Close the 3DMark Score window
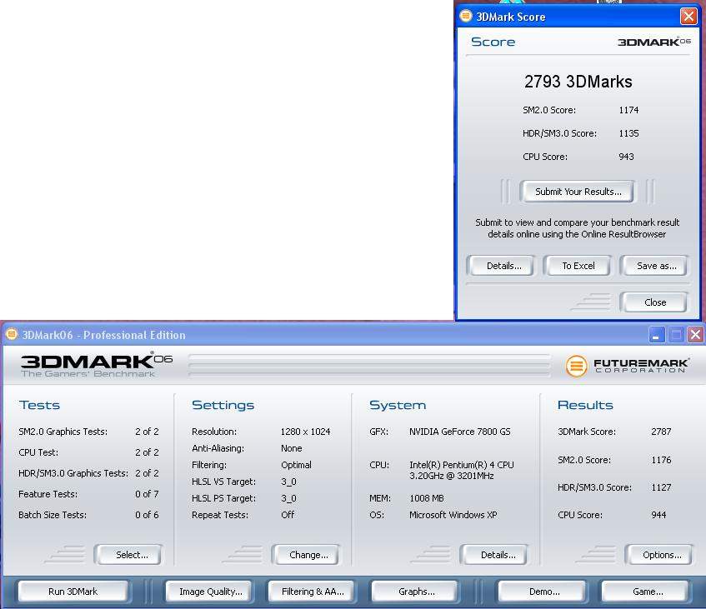706x609 pixels. point(688,16)
